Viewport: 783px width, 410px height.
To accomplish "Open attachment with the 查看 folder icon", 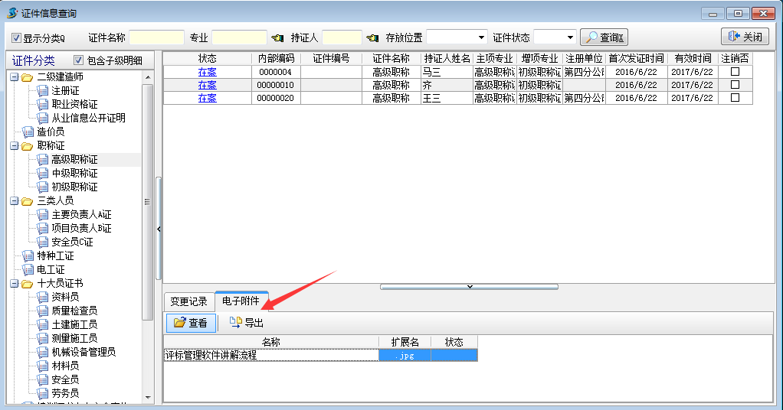I will coord(190,323).
